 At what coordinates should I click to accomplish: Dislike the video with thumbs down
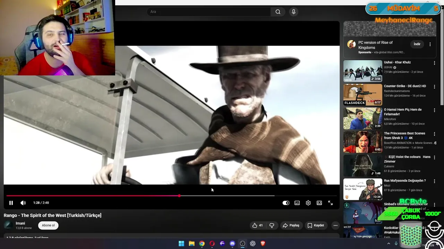[x=272, y=225]
